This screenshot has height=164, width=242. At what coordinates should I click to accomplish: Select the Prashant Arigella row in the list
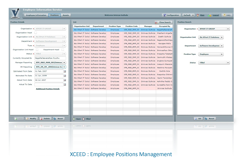[123, 33]
